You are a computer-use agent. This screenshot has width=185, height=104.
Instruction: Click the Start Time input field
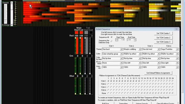coord(121,40)
